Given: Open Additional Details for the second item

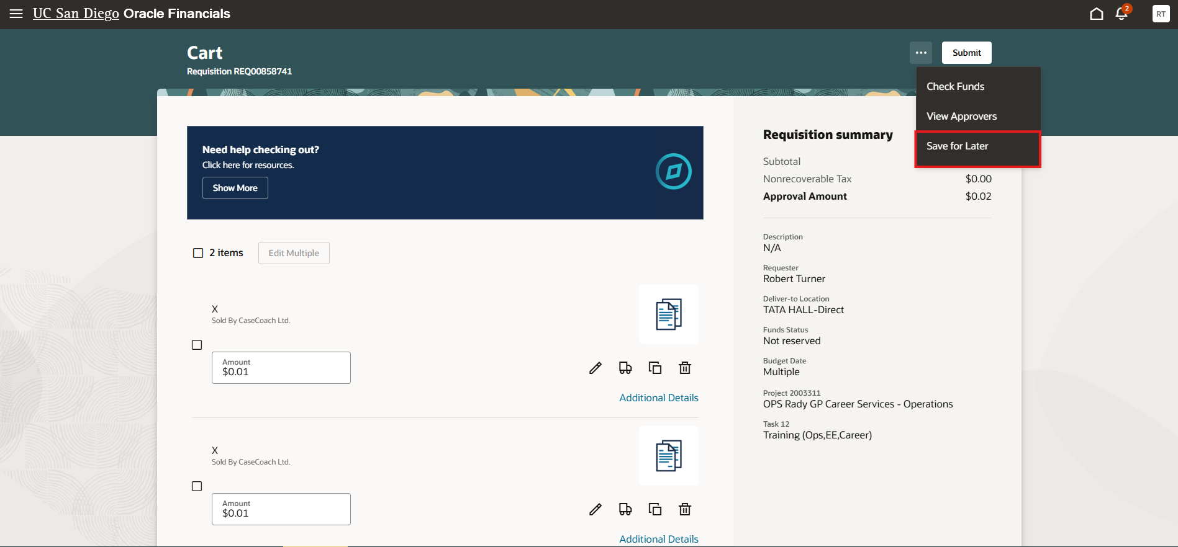Looking at the screenshot, I should coord(659,539).
